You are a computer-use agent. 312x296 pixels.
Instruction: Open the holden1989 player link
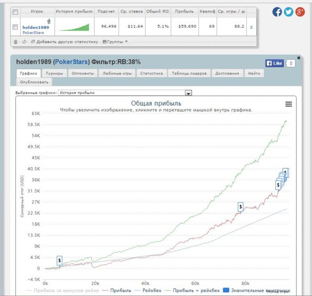(x=36, y=28)
